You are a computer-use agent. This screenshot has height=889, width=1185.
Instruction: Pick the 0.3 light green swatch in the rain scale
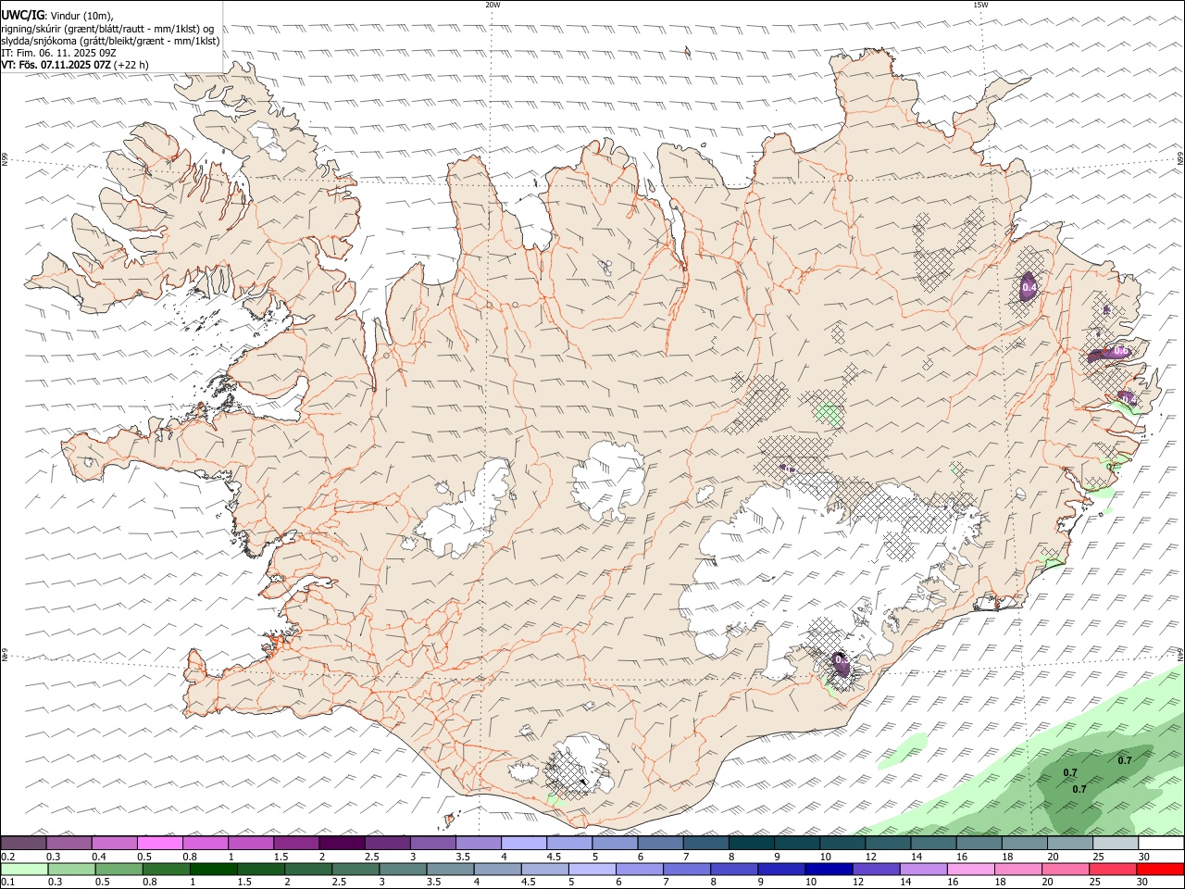[x=71, y=870]
